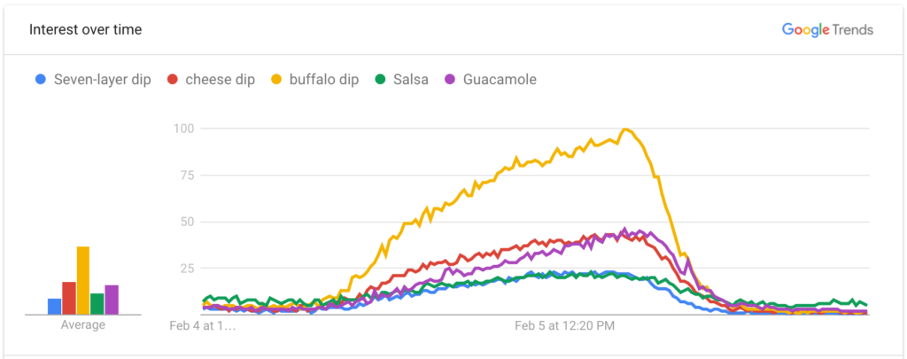Click the purple Guacamole legend dot
The image size is (907, 359).
click(450, 80)
